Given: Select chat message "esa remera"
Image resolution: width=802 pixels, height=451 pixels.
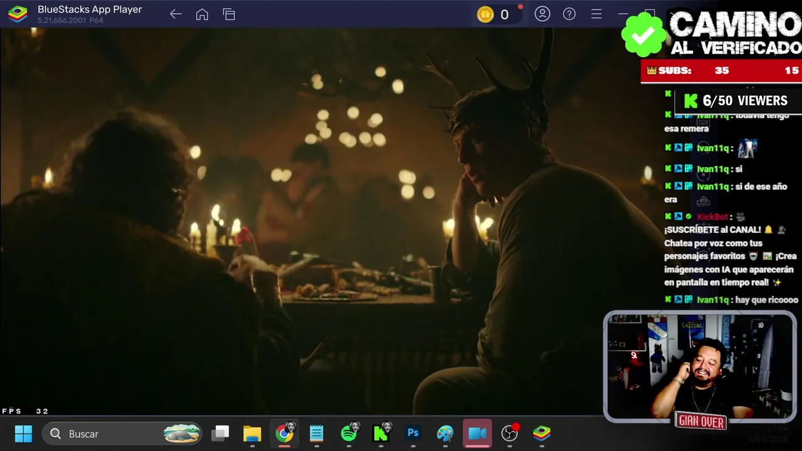Looking at the screenshot, I should click(687, 129).
